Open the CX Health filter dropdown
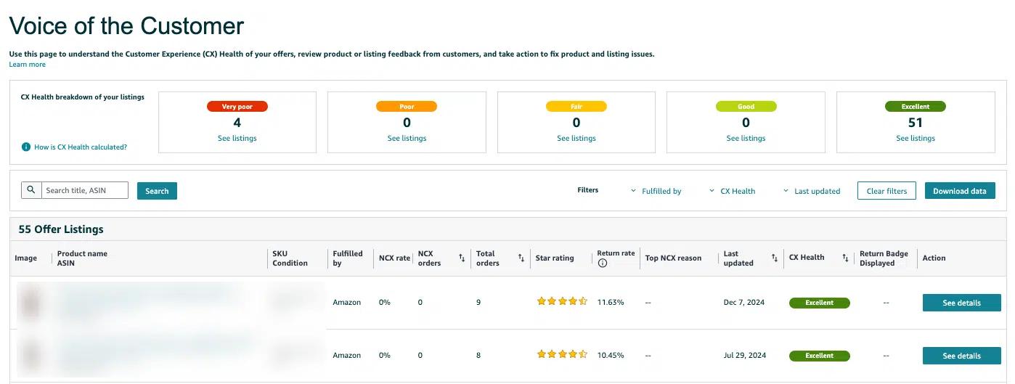 [733, 191]
